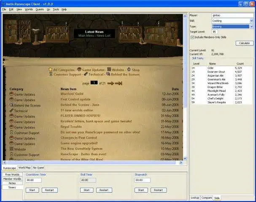Image resolution: width=256 pixels, height=202 pixels.
Task: Click the Customer Support hourglass icon
Action: pos(51,74)
